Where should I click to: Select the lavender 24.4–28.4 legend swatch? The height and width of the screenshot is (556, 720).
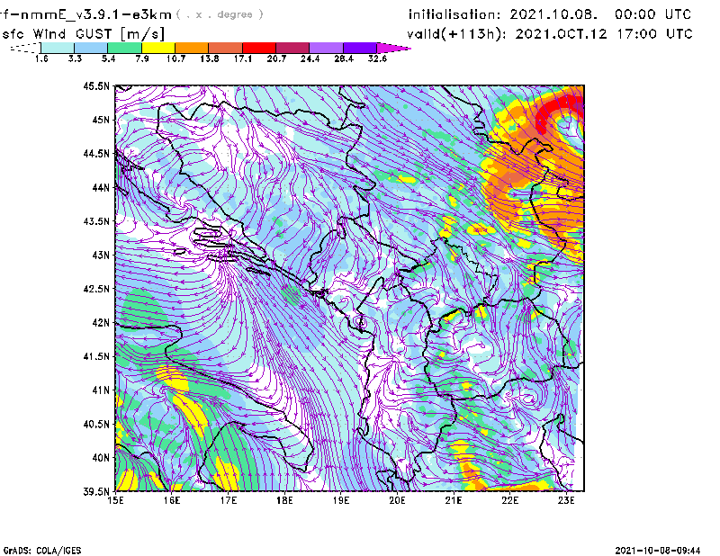coord(327,48)
